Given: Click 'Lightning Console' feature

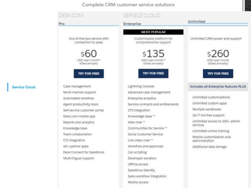Looking at the screenshot, I should 141,86.
